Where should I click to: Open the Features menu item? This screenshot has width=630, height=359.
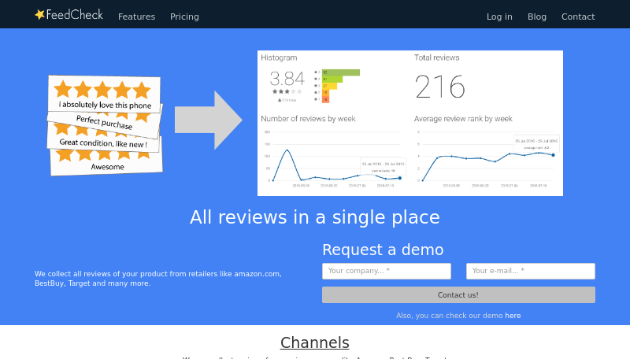(x=136, y=17)
